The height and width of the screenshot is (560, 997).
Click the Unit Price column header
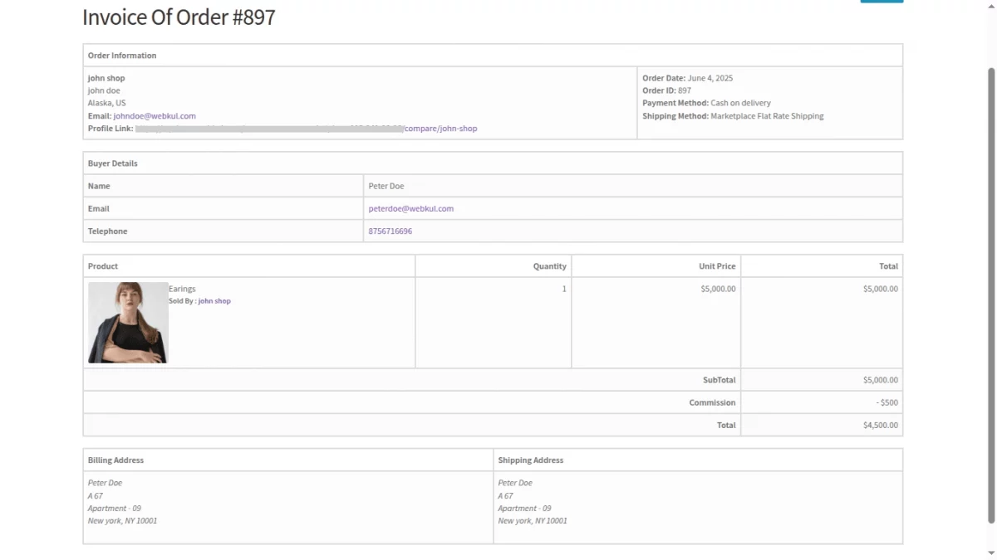tap(716, 265)
